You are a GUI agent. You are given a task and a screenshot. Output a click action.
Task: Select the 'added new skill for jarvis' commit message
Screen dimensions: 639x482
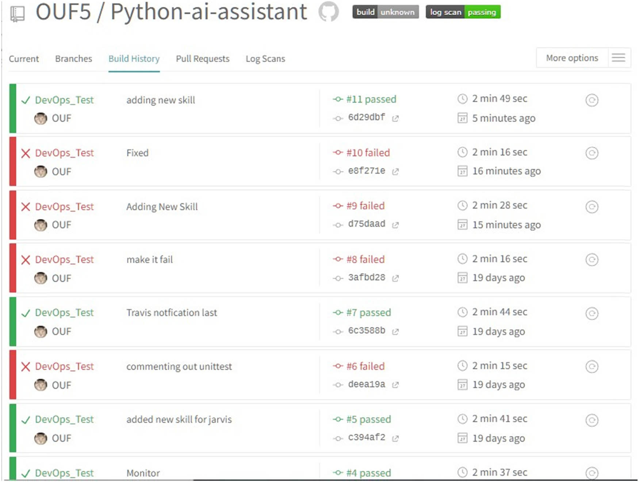(179, 420)
